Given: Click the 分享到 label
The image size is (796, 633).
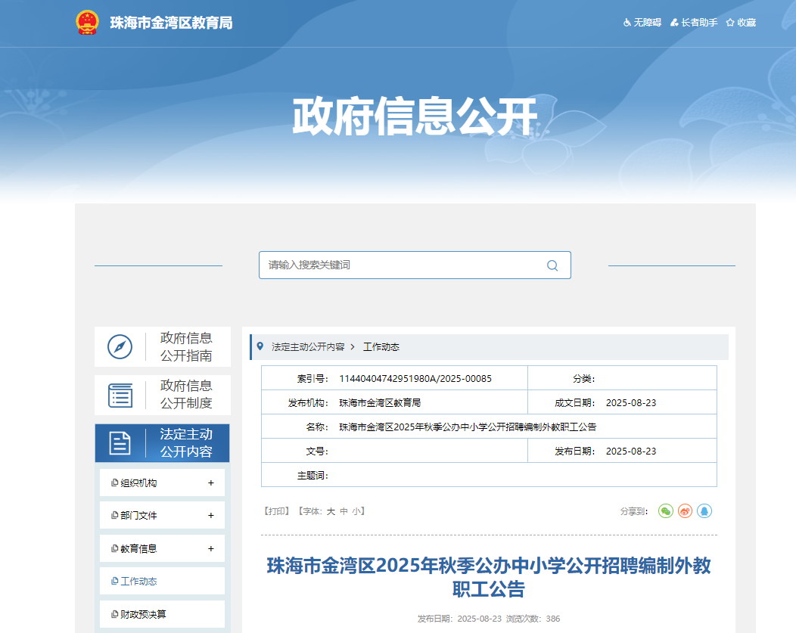Looking at the screenshot, I should [x=634, y=511].
